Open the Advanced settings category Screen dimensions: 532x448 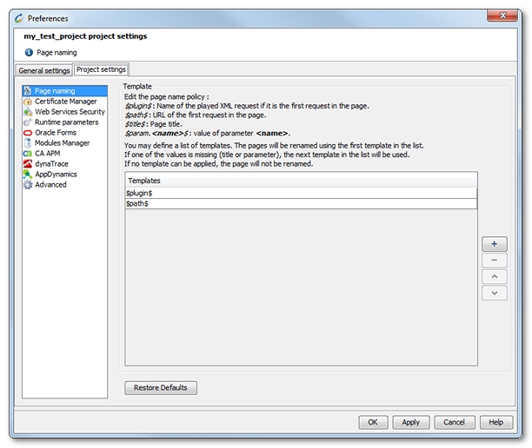(x=50, y=185)
